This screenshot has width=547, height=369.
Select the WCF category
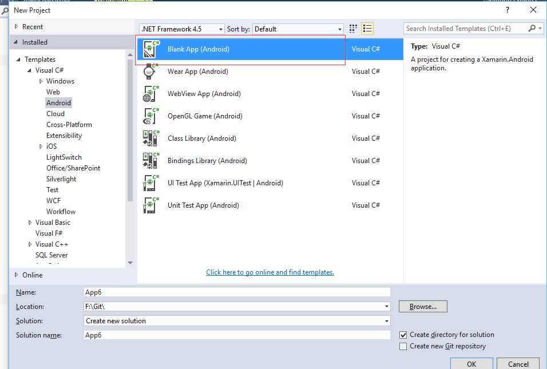[53, 201]
